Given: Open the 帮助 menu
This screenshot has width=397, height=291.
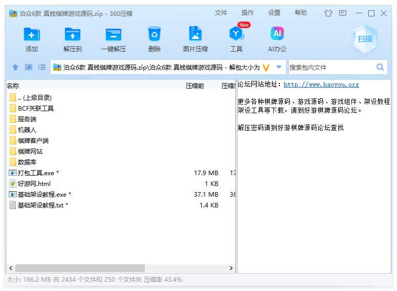Looking at the screenshot, I should [x=301, y=13].
